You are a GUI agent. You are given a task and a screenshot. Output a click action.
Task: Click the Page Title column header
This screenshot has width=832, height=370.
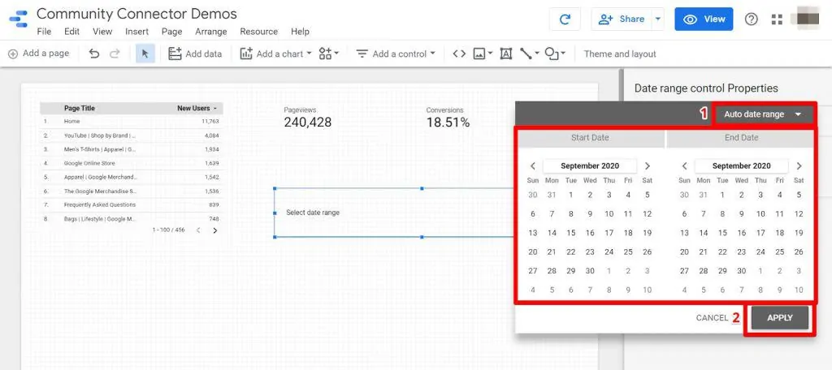[80, 108]
